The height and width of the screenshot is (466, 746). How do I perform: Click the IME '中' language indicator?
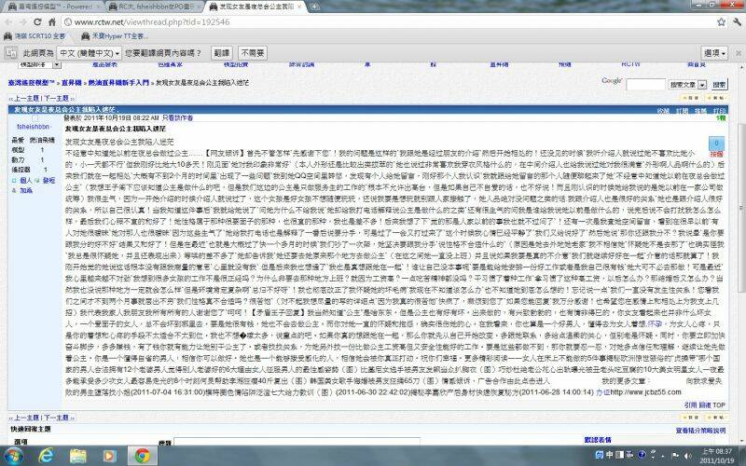click(x=610, y=455)
